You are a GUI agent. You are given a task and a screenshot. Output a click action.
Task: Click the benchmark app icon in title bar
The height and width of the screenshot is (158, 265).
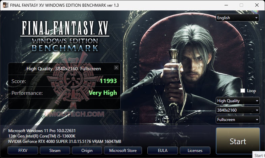click(6, 5)
